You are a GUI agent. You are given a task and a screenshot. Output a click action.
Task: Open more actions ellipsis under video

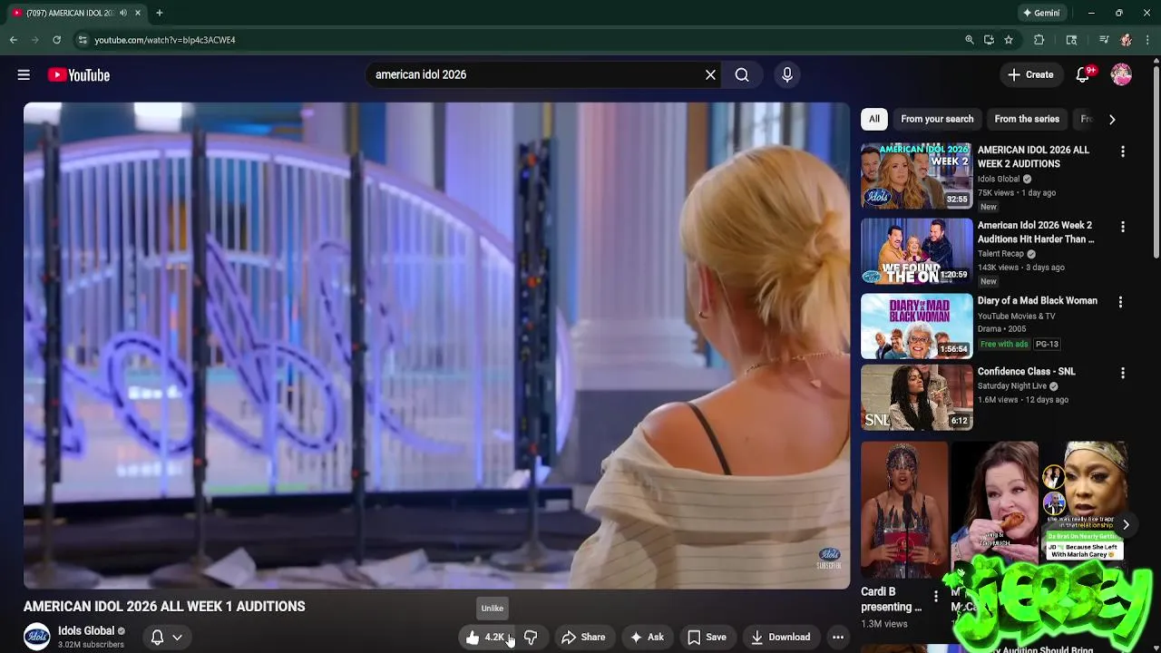click(838, 638)
